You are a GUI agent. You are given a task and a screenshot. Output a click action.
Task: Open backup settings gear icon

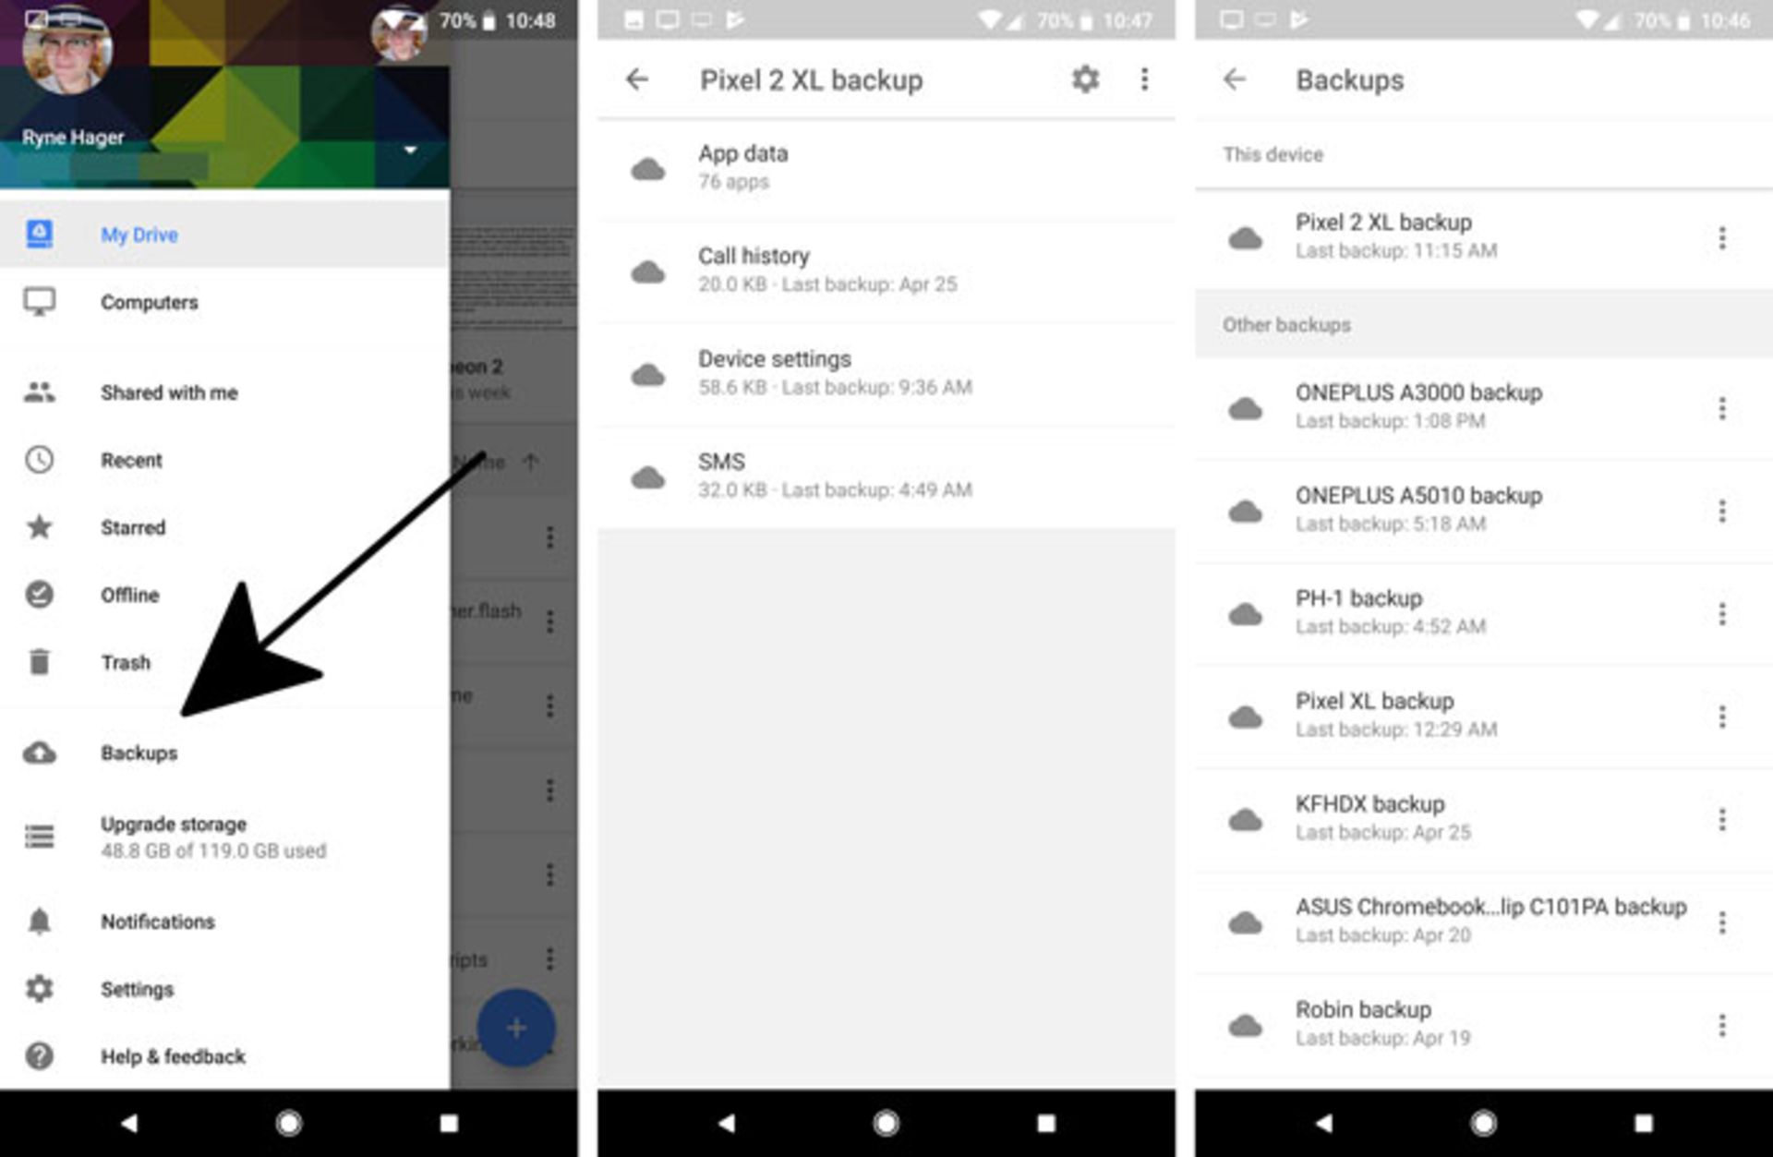[1086, 78]
